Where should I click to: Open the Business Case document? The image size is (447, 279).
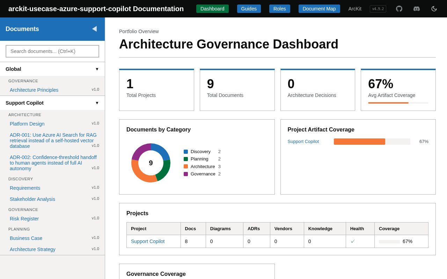(26, 238)
